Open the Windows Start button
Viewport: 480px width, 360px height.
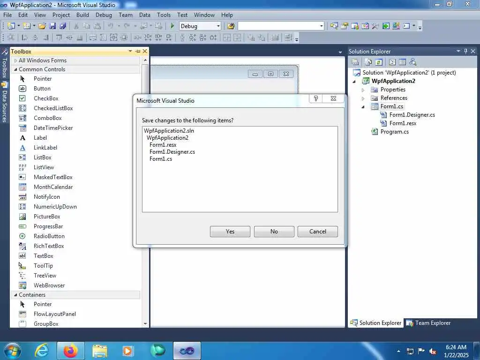click(12, 351)
